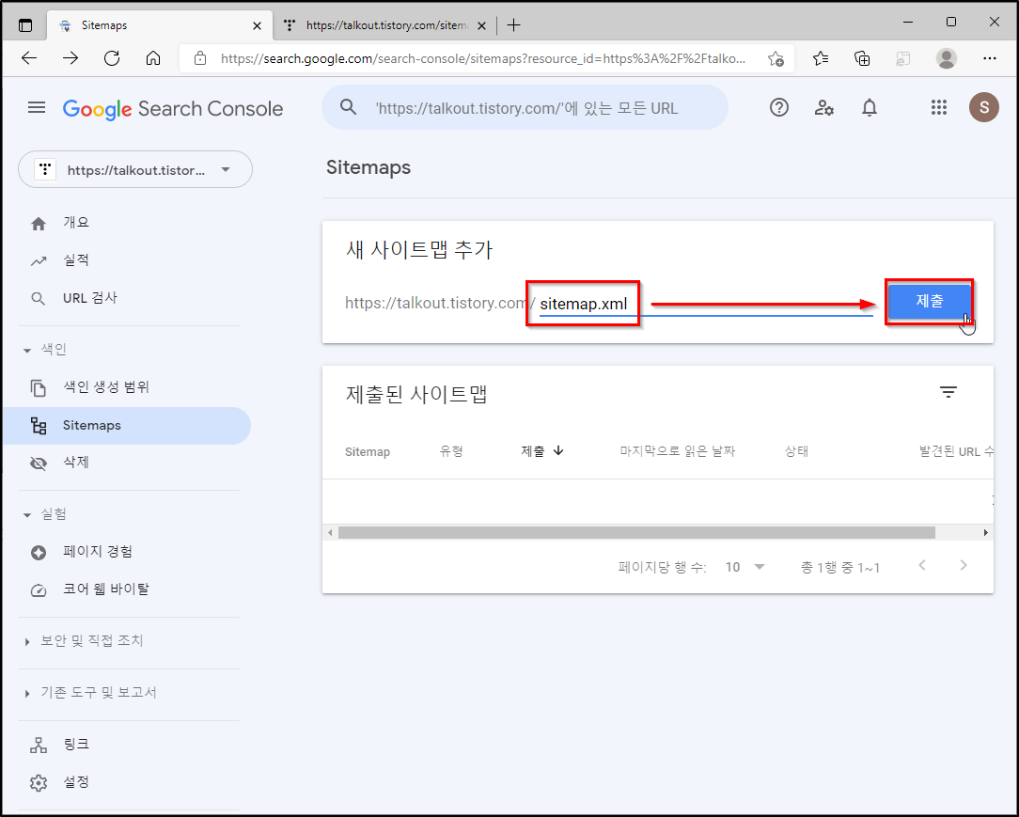Image resolution: width=1019 pixels, height=817 pixels.
Task: Close the Sitemaps tab
Action: click(x=258, y=26)
